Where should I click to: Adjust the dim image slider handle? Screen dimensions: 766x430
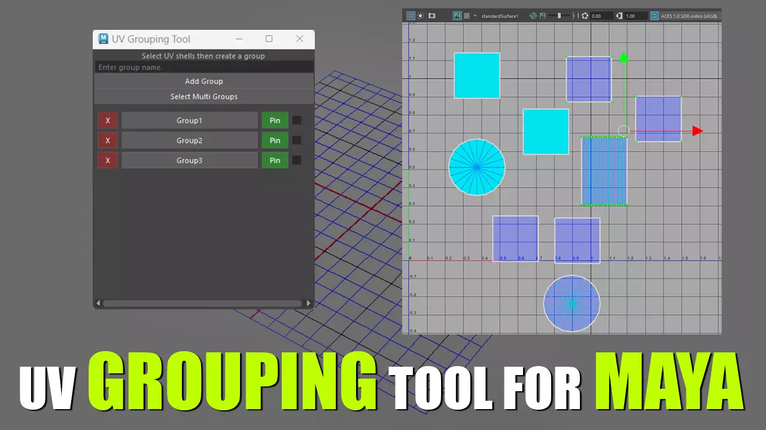[560, 16]
